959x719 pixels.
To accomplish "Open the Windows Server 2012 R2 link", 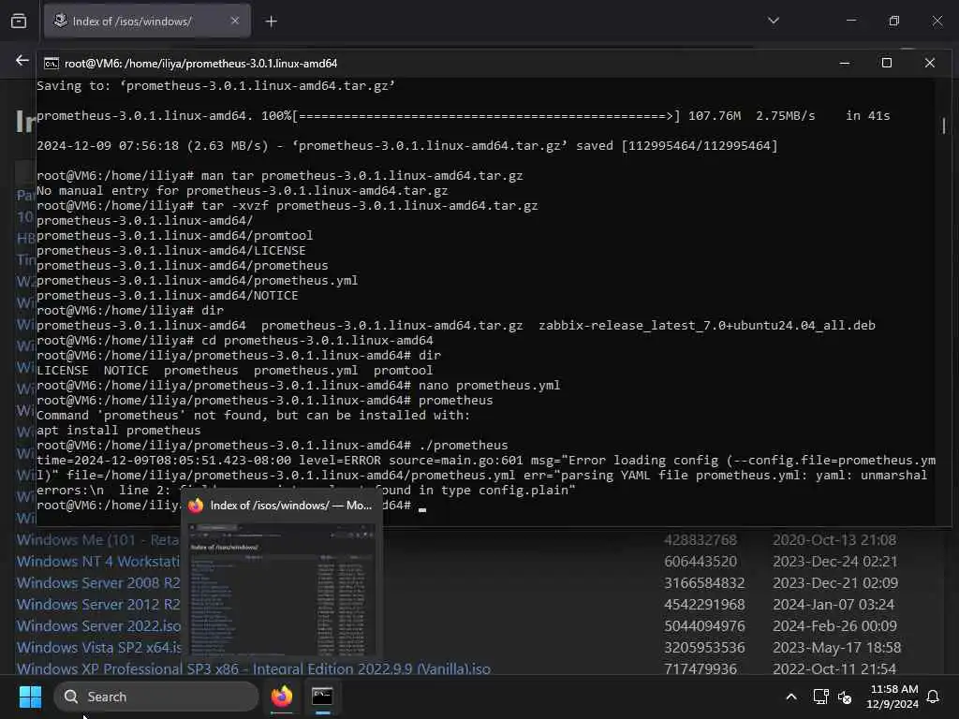I will (x=98, y=604).
